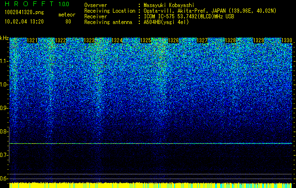Click the 1.1 frequency axis label
Screen dimensions: 296x188
pyautogui.click(x=4, y=61)
